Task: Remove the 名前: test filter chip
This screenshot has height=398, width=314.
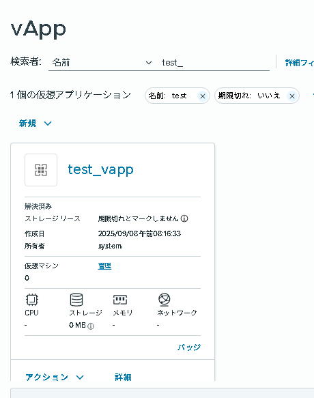Action: 203,96
